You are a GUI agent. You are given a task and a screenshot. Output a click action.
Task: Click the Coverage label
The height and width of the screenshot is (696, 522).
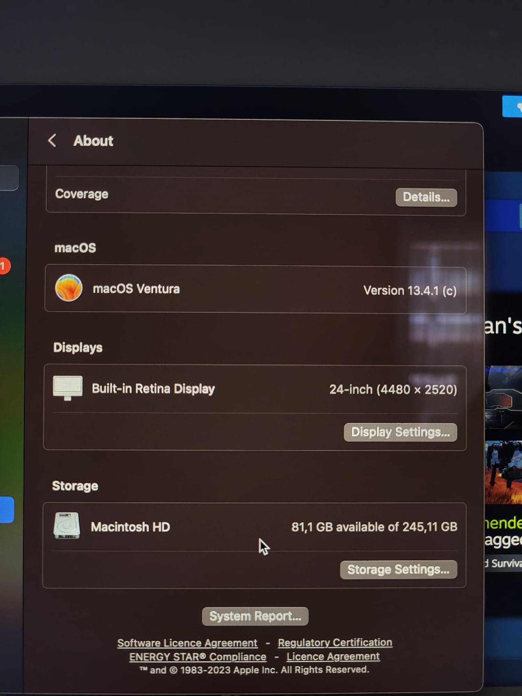click(81, 194)
